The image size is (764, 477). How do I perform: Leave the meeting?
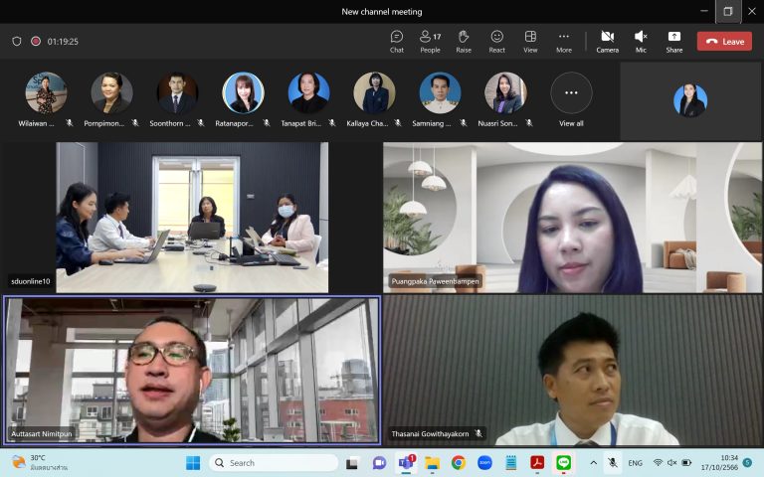pos(724,42)
